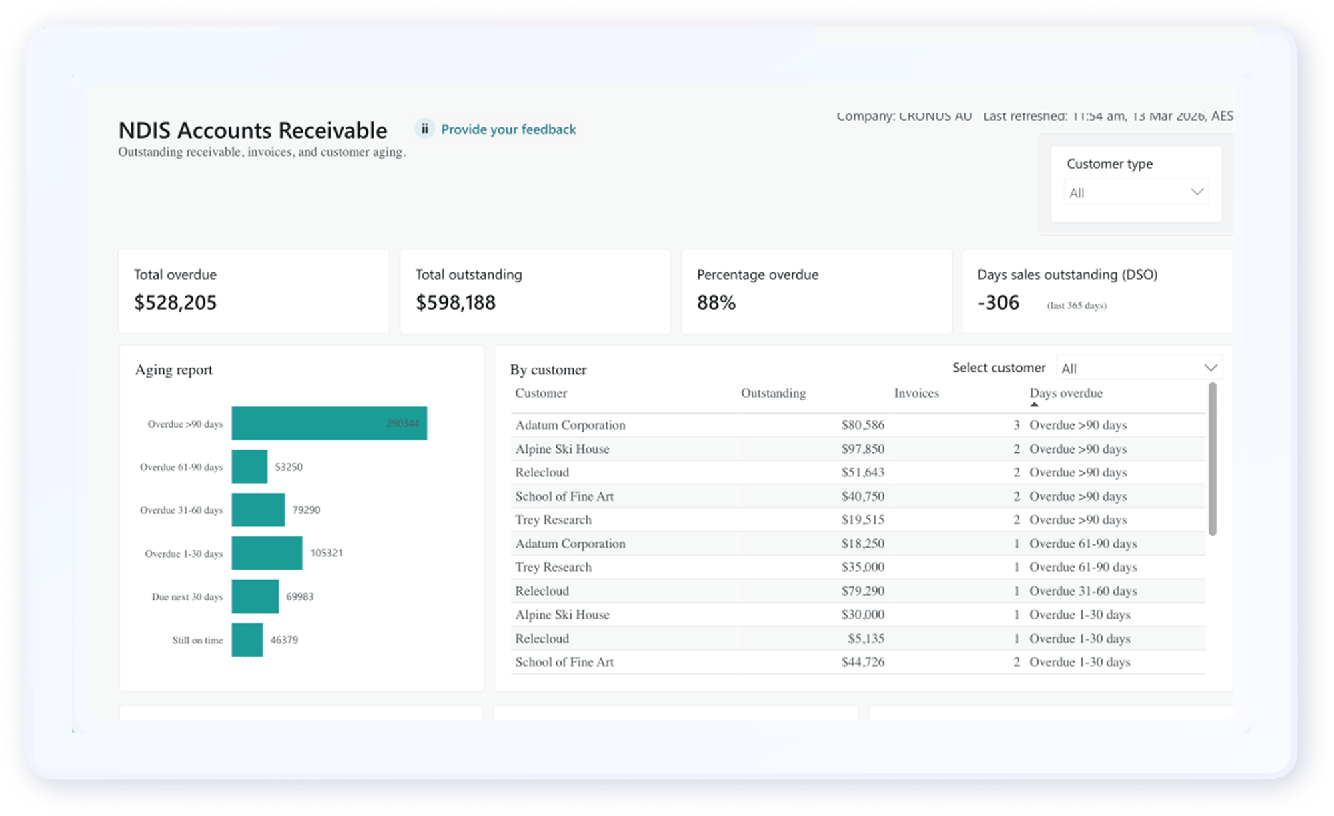The image size is (1334, 816).
Task: Open Provide your feedback link
Action: coord(508,129)
